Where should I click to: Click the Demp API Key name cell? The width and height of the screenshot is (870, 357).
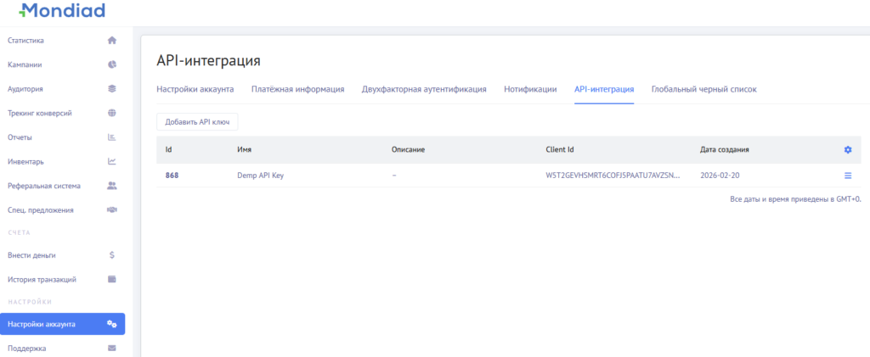pyautogui.click(x=261, y=176)
